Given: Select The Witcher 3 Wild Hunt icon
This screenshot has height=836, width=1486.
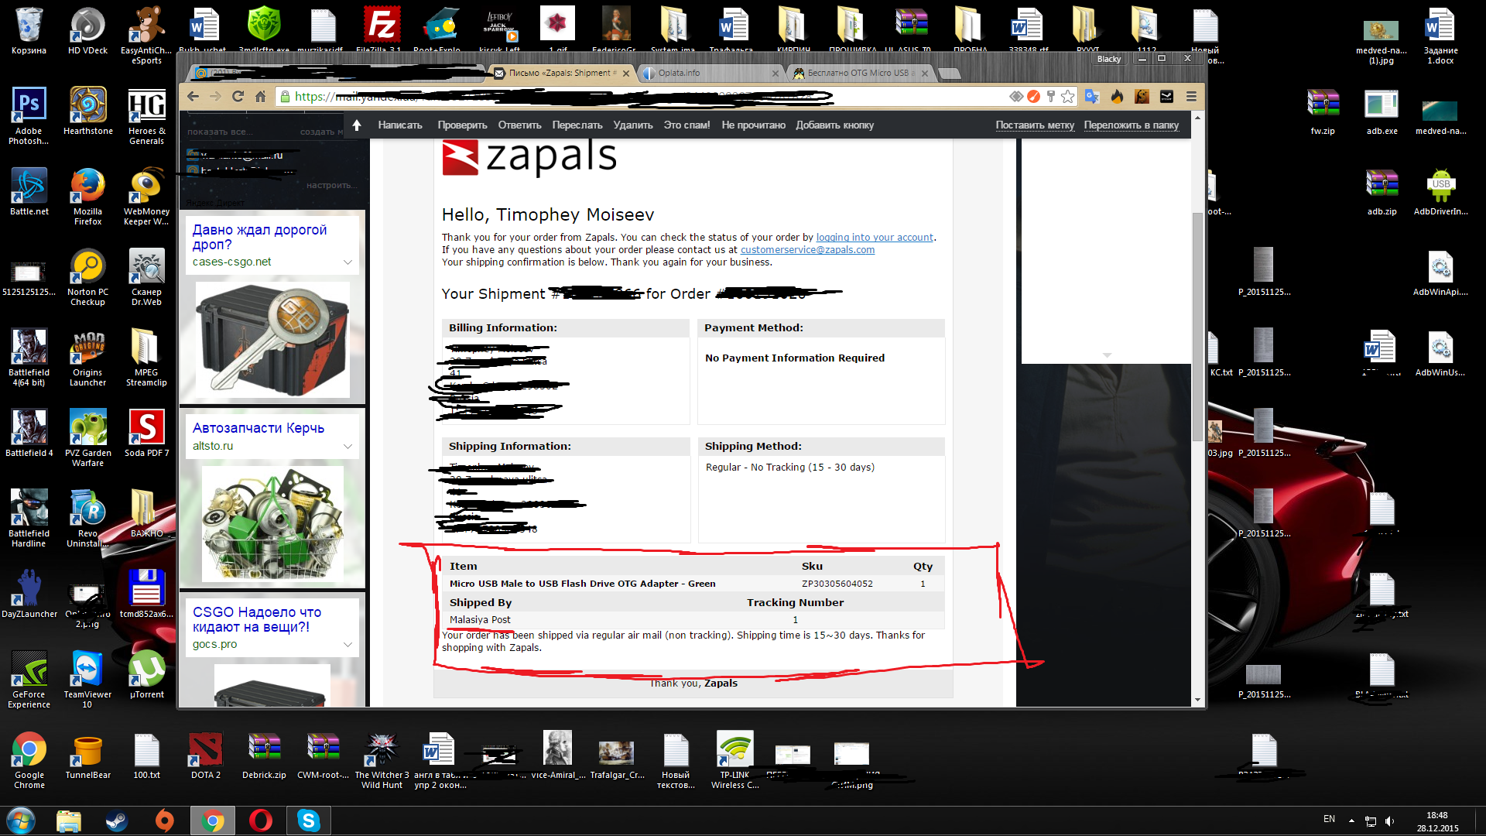Looking at the screenshot, I should (382, 760).
